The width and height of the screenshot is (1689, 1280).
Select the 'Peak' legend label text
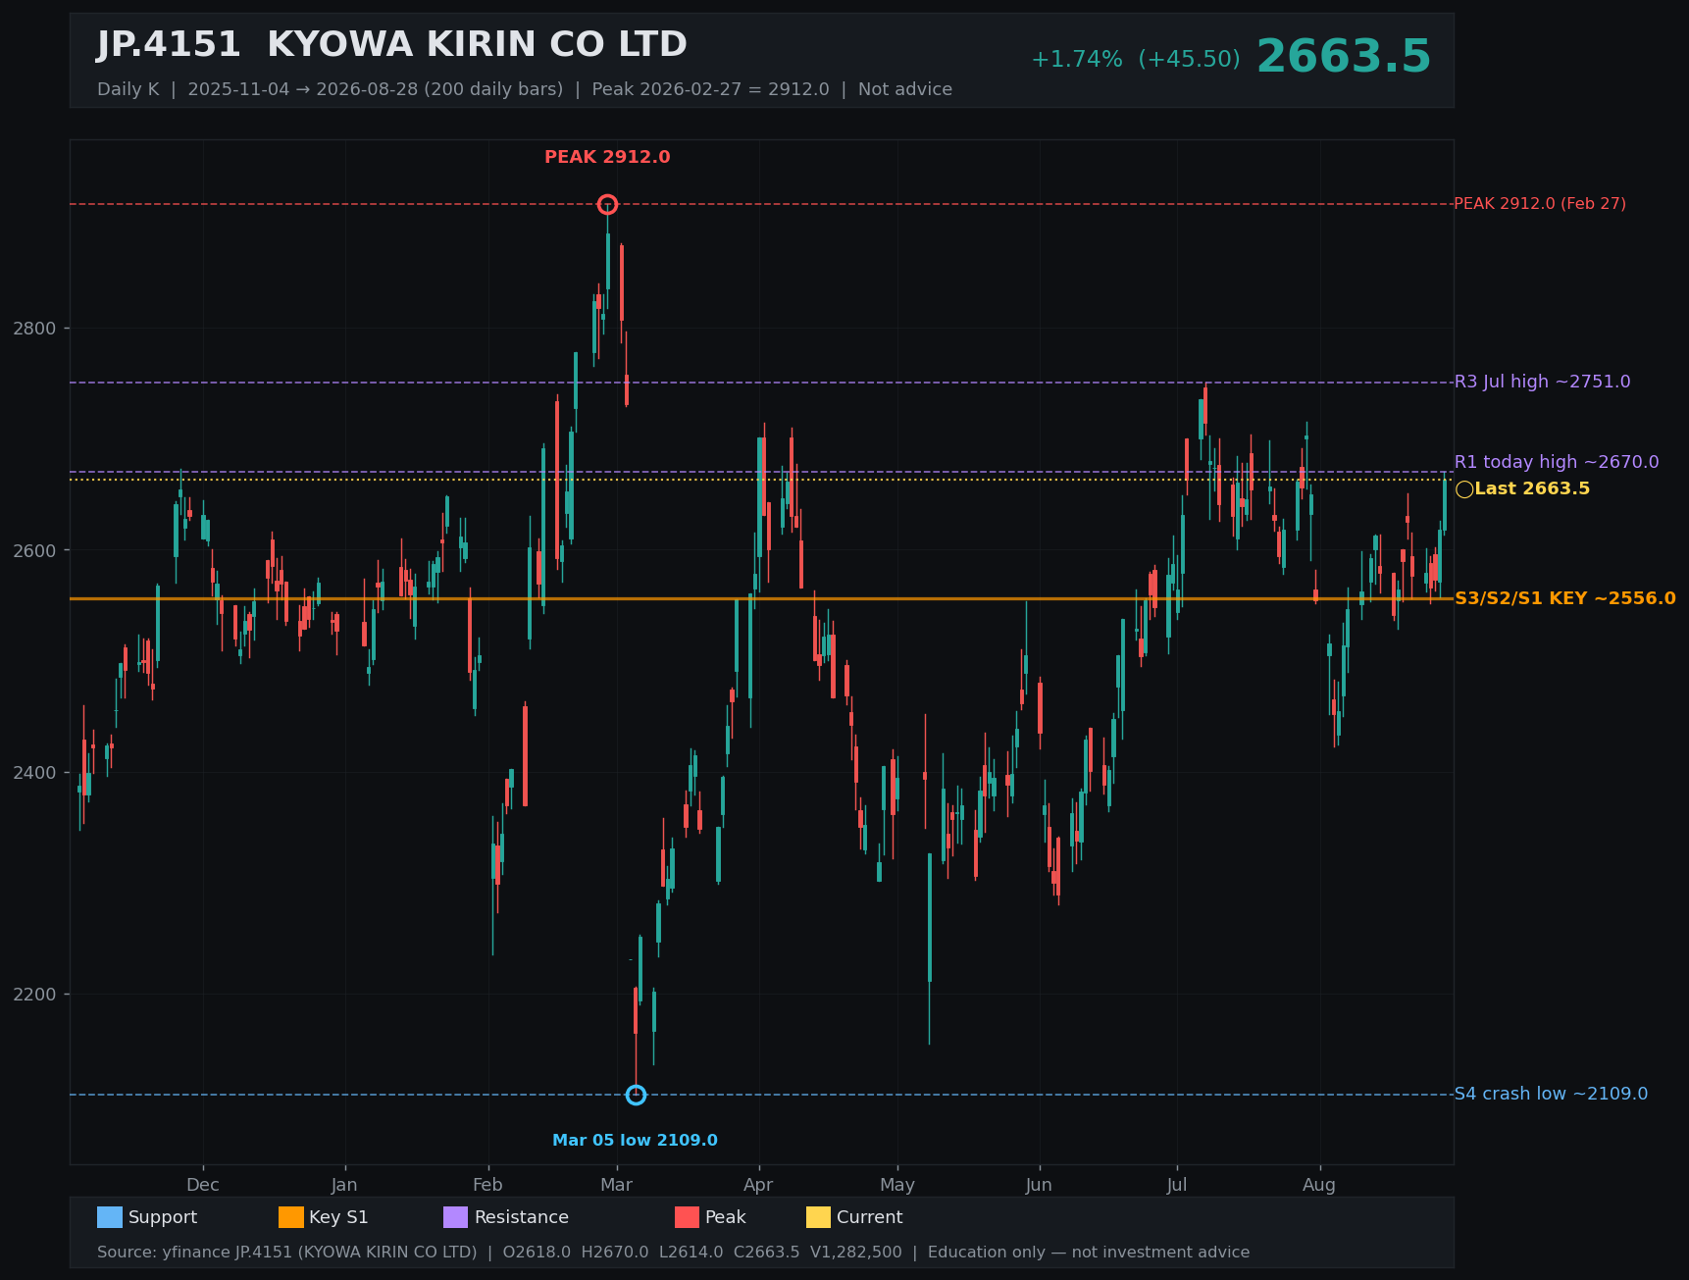[x=726, y=1217]
